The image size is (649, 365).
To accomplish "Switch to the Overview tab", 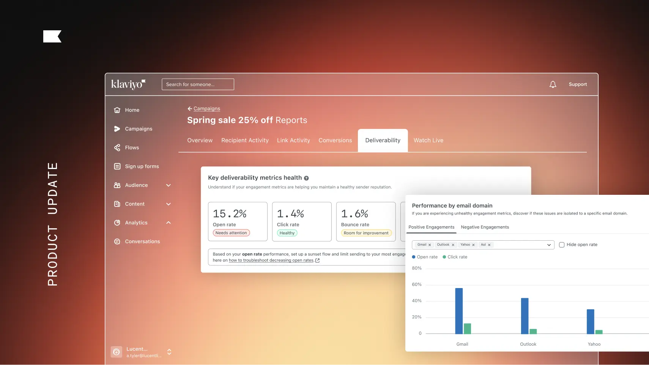I will 200,140.
